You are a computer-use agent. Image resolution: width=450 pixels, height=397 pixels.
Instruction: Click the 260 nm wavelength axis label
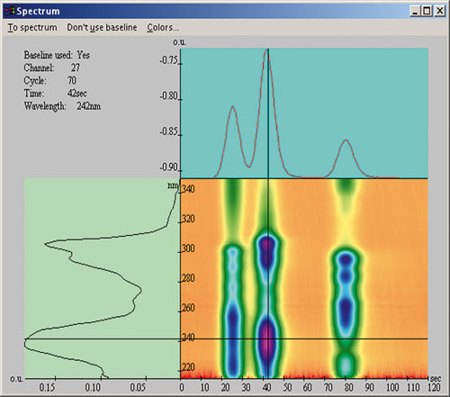tap(188, 308)
